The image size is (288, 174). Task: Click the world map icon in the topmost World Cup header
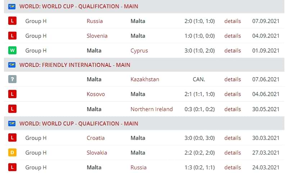12,6
